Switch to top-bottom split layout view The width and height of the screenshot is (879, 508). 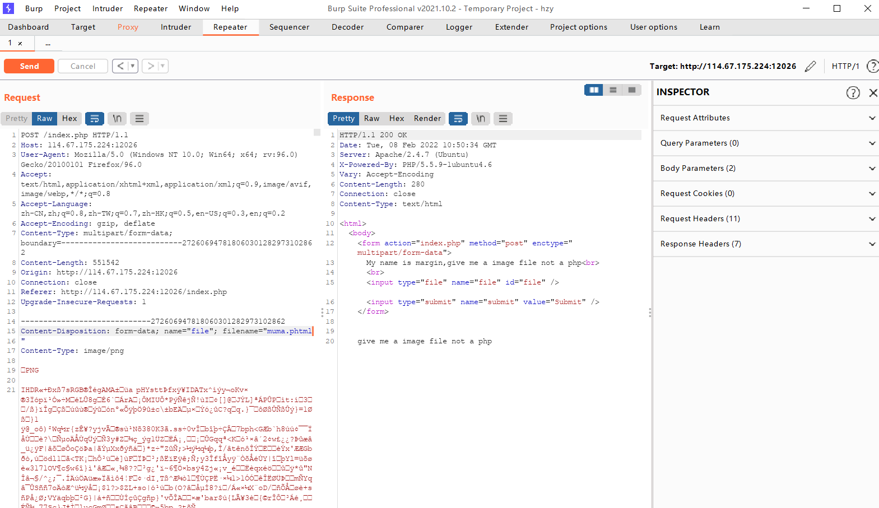(613, 90)
